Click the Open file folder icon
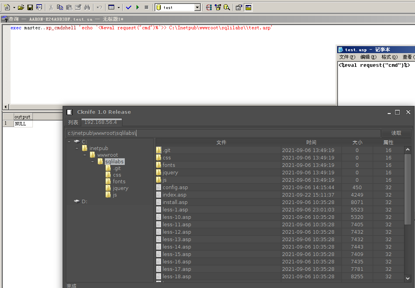This screenshot has height=288, width=415. tap(21, 7)
